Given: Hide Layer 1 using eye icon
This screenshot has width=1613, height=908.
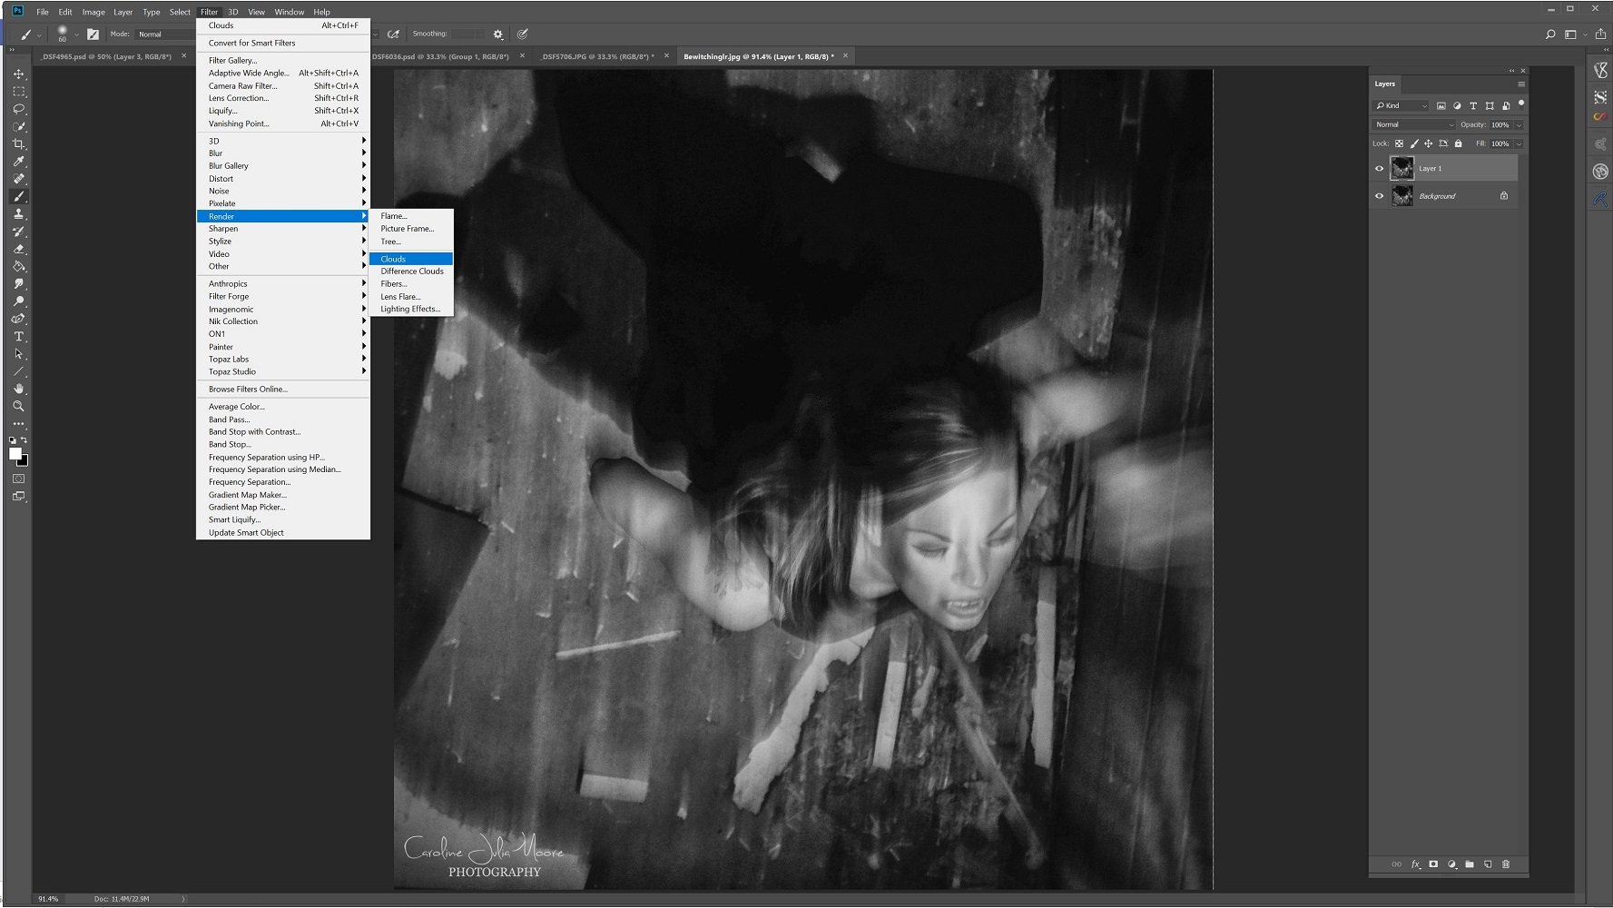Looking at the screenshot, I should (1380, 169).
